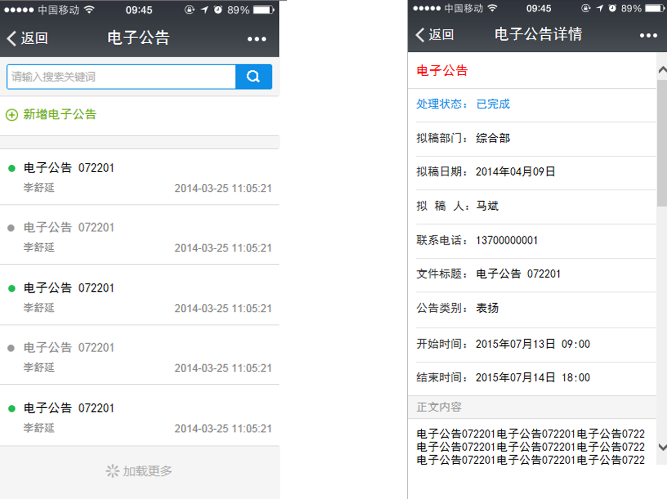Screen dimensions: 667x499
Task: Click the signal strength dots on list screen
Action: click(19, 10)
